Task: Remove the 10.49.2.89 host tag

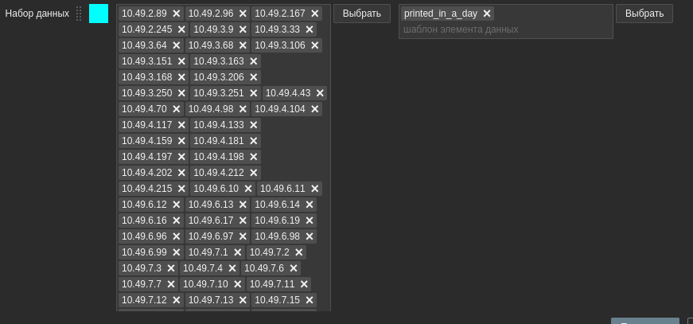Action: (177, 14)
